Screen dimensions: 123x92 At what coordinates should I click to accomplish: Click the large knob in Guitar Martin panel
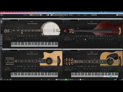coord(85,69)
